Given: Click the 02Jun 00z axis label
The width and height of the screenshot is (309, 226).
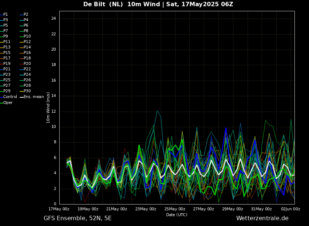Looking at the screenshot, I should [290, 209].
